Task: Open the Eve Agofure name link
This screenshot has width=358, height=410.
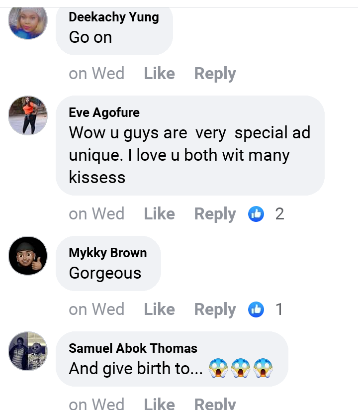Action: (104, 112)
